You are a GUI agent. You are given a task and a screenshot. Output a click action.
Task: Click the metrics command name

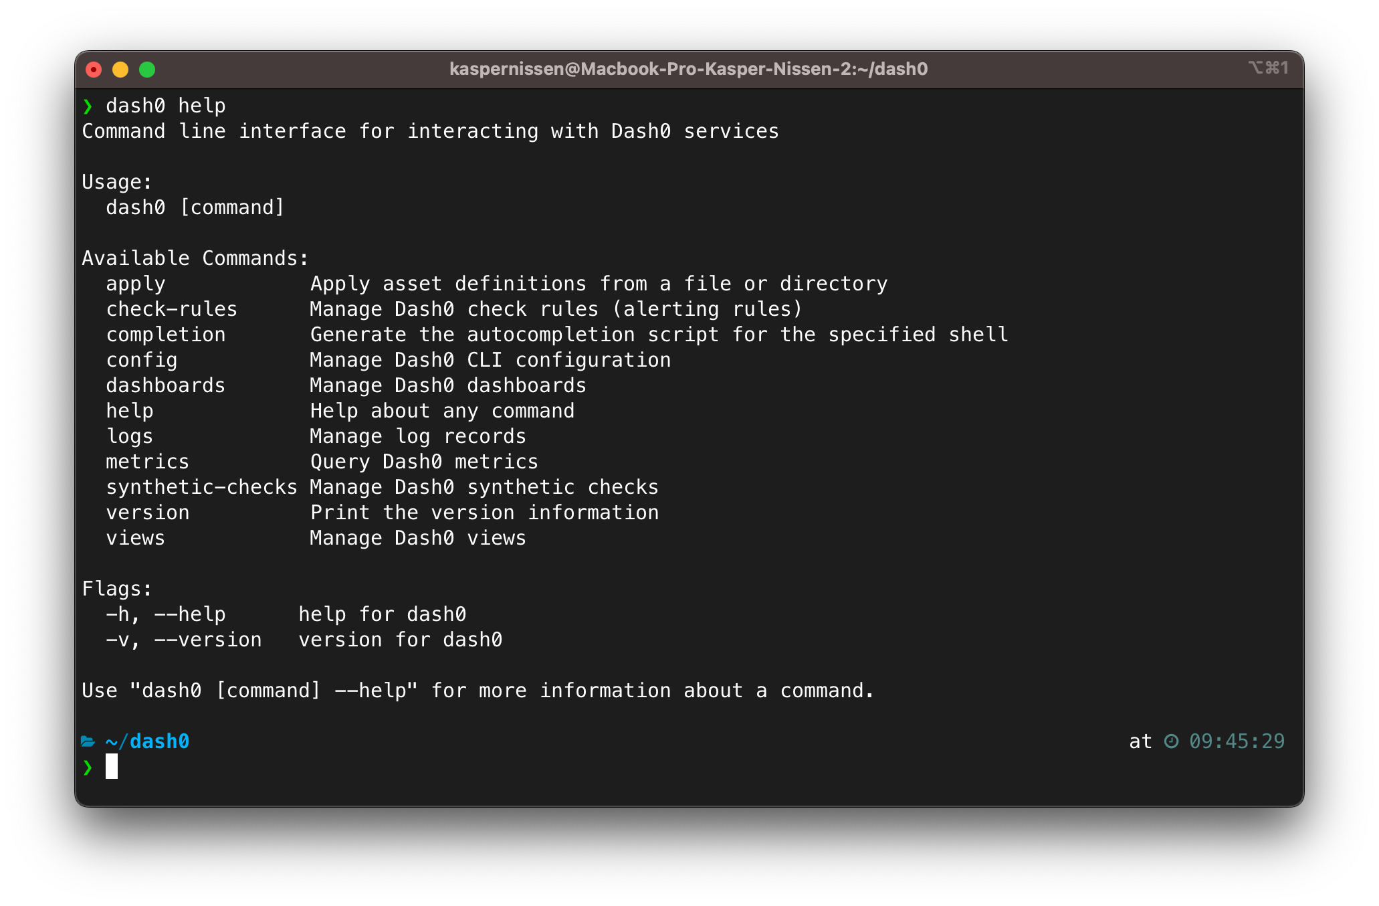click(x=147, y=462)
